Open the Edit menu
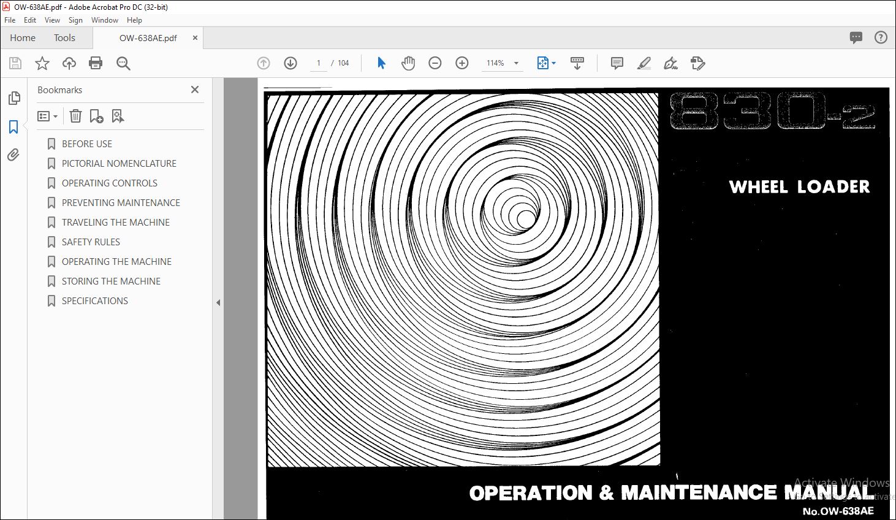This screenshot has width=896, height=520. [x=30, y=20]
